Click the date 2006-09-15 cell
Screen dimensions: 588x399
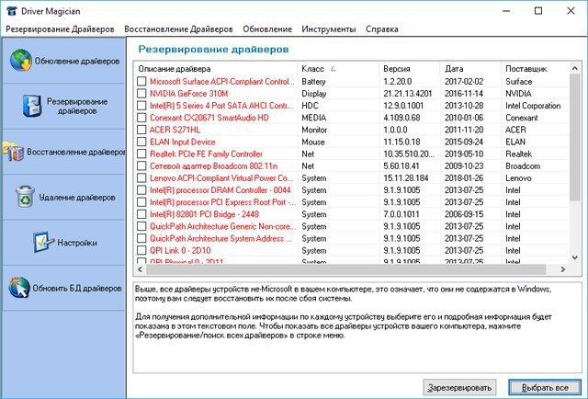464,214
